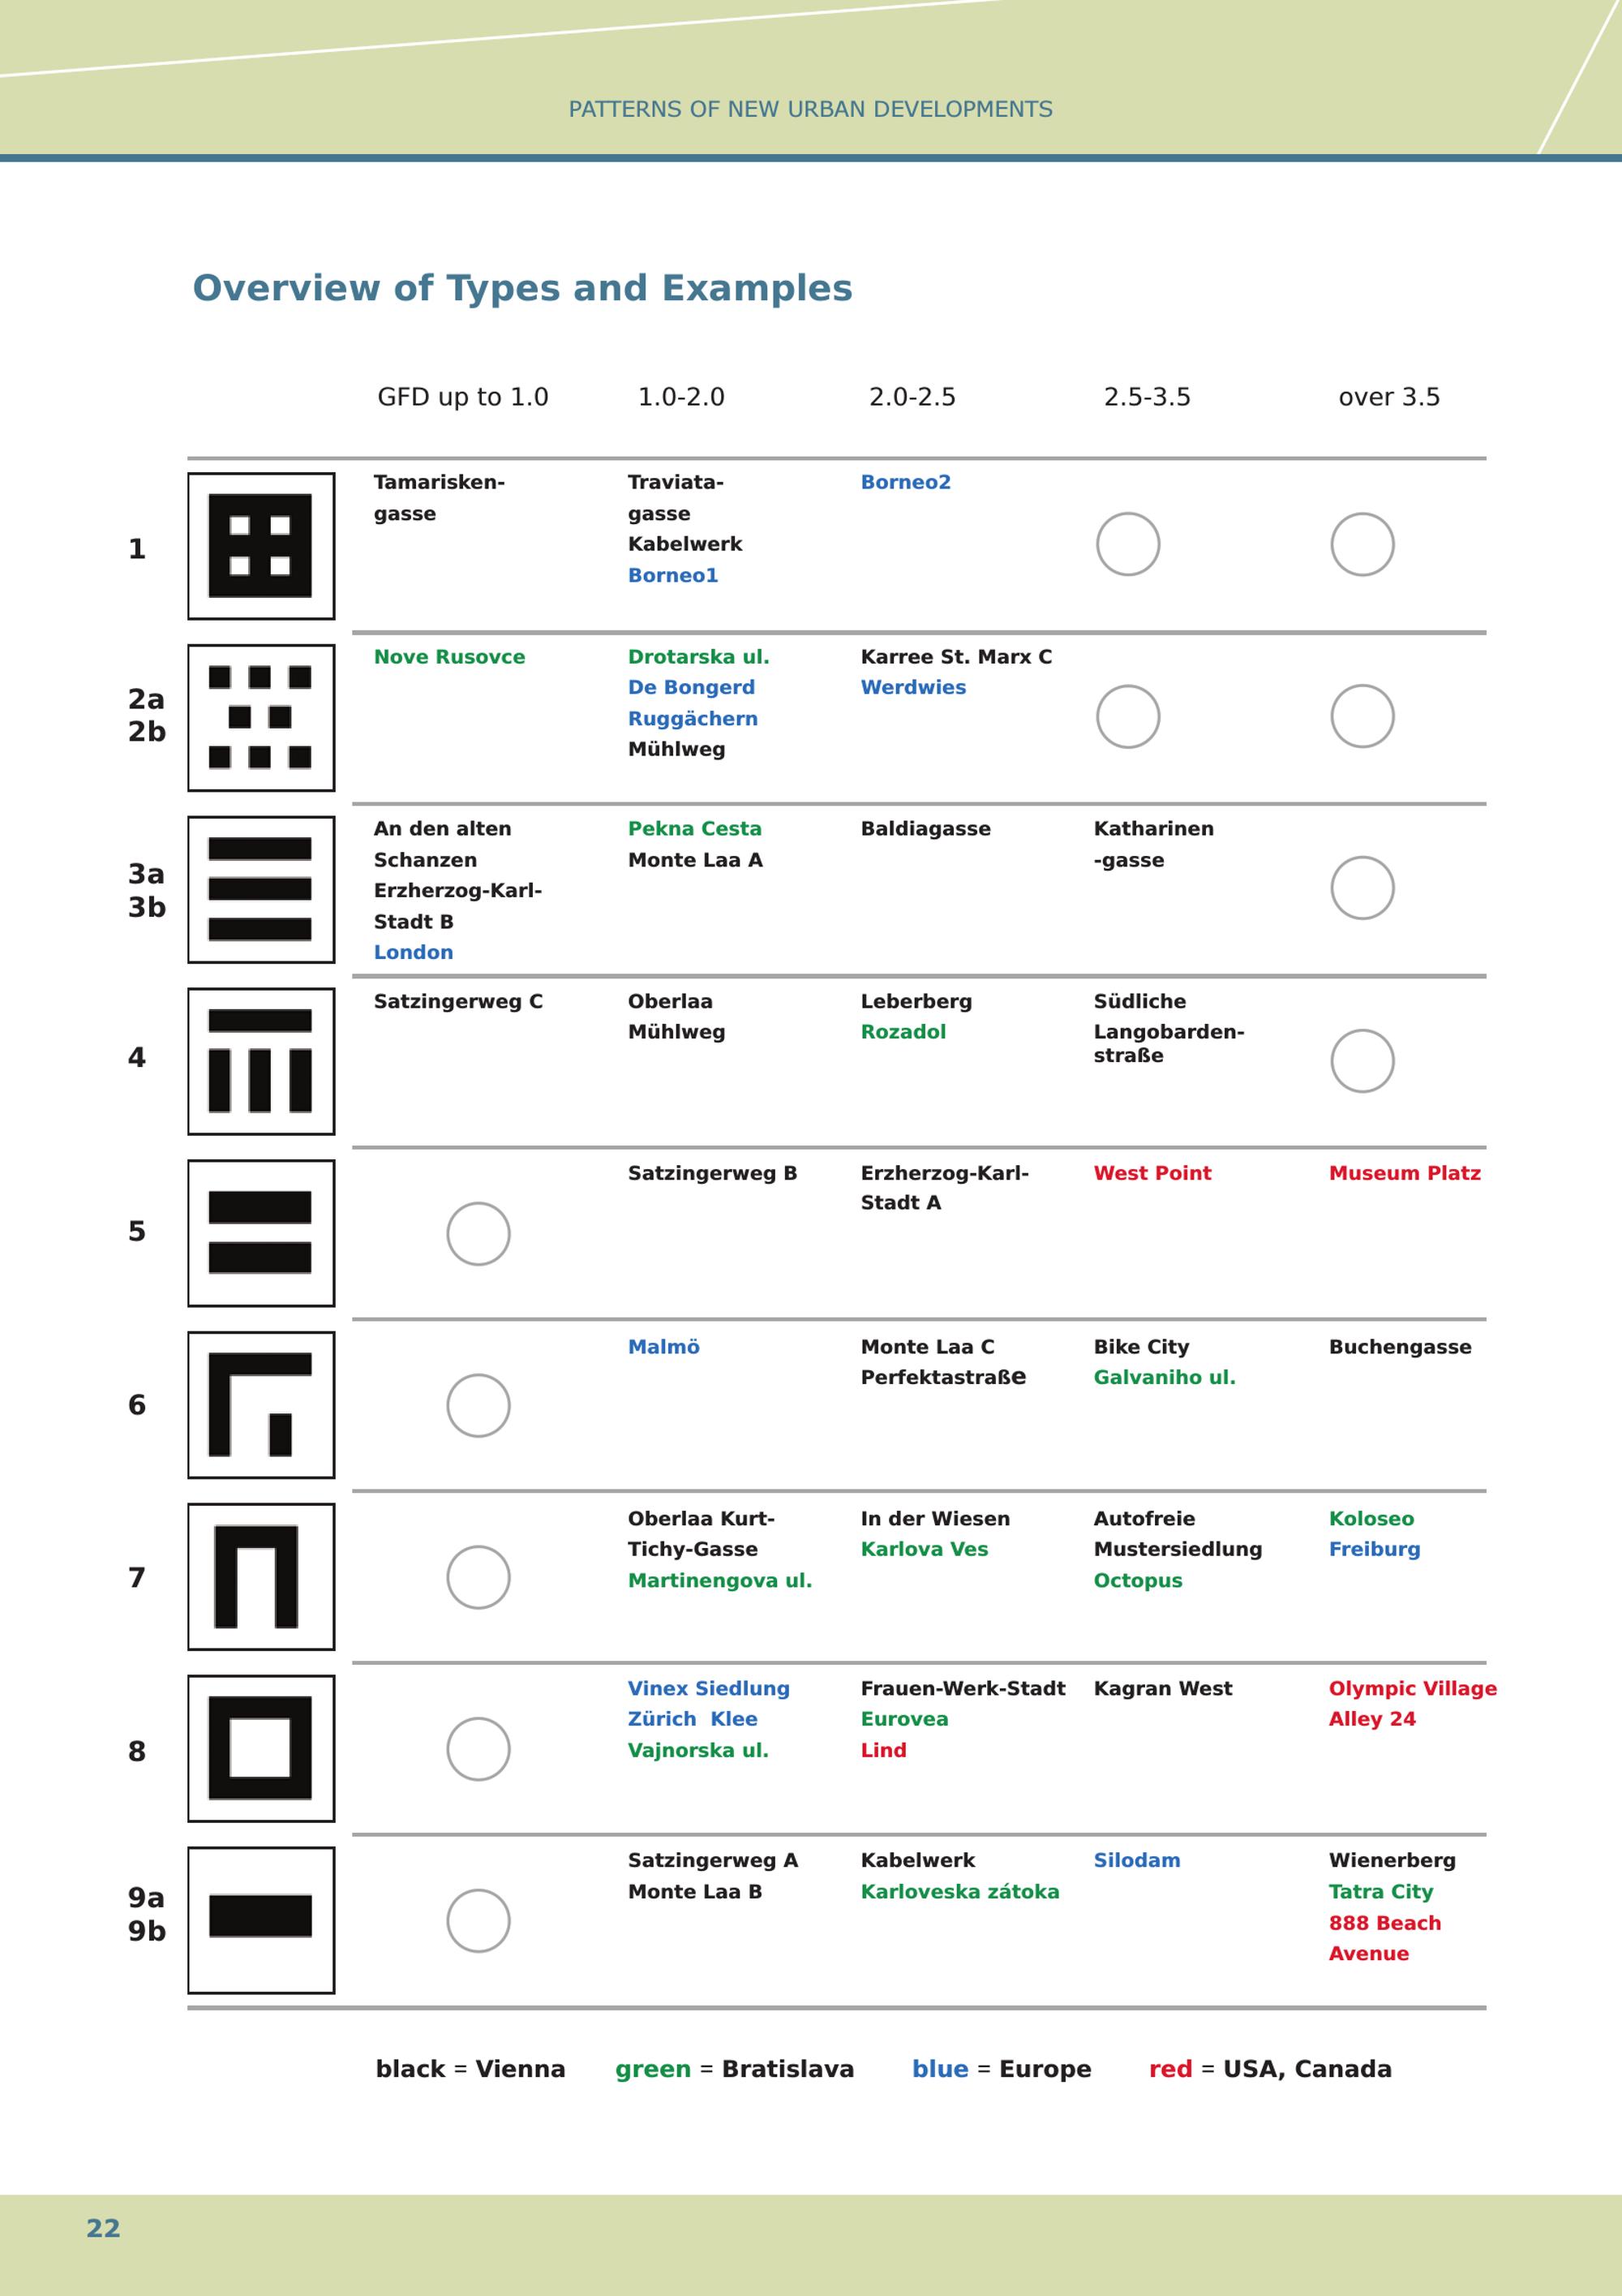
Task: Click the 2.0-2.5 column header
Action: tap(912, 397)
